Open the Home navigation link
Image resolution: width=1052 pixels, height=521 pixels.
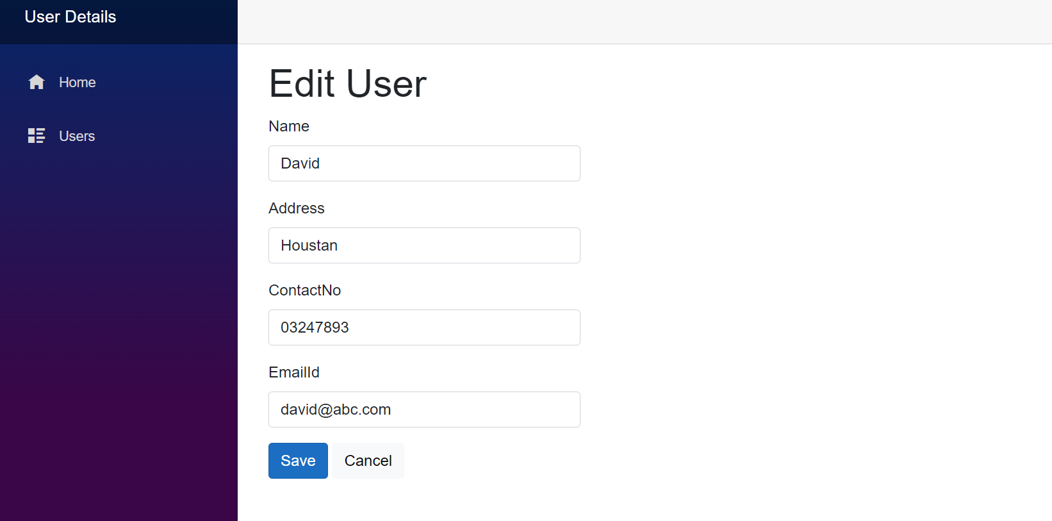(x=77, y=82)
